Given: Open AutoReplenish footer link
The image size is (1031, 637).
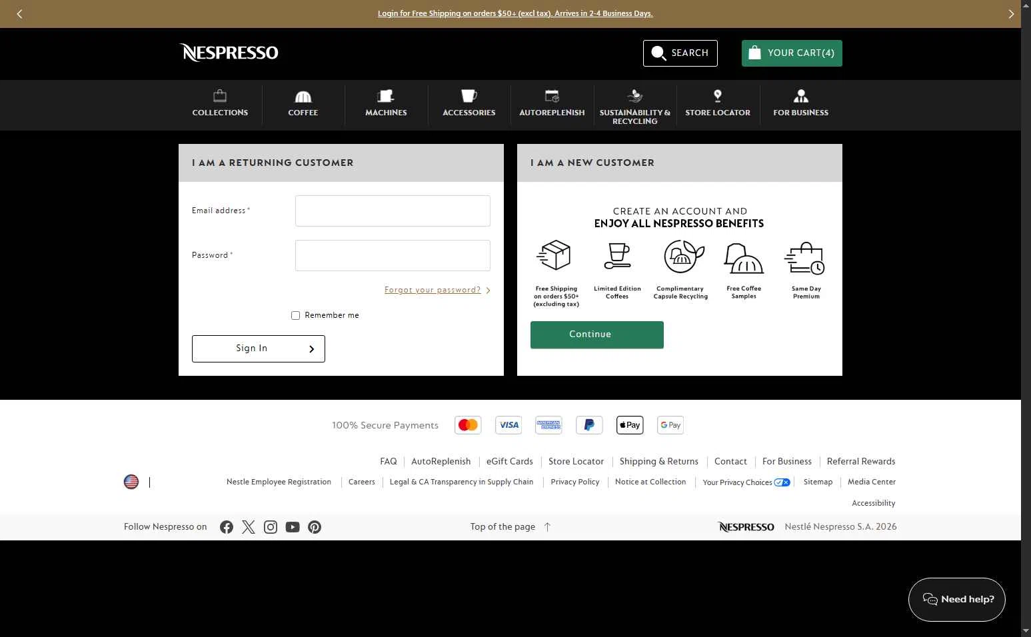Looking at the screenshot, I should [x=441, y=462].
